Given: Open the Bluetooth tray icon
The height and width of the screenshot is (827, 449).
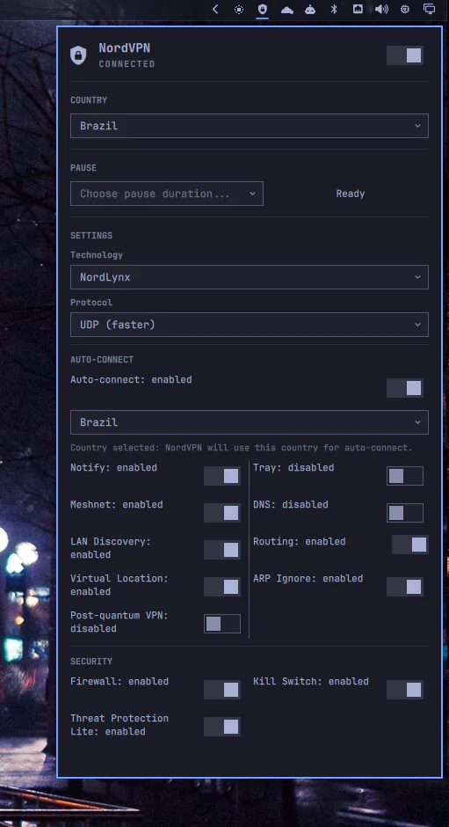Looking at the screenshot, I should 334,9.
